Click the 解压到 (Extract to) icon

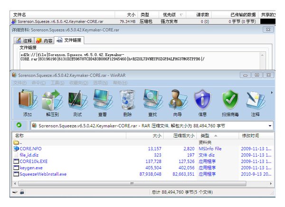52,100
